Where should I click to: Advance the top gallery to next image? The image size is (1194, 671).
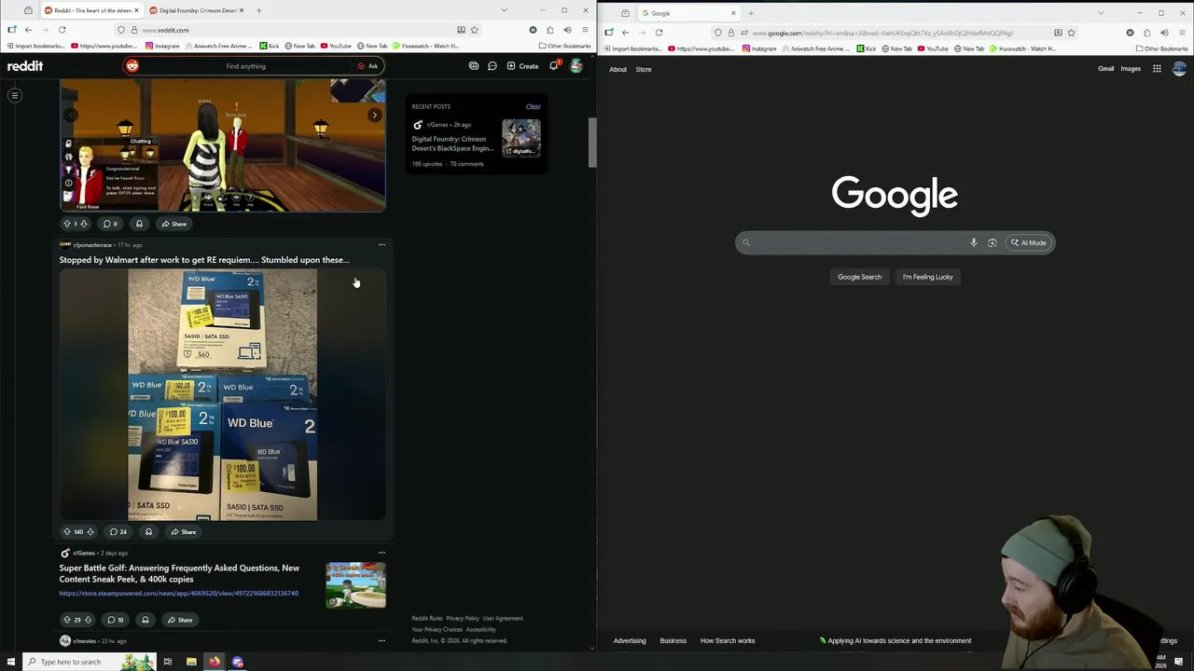374,116
